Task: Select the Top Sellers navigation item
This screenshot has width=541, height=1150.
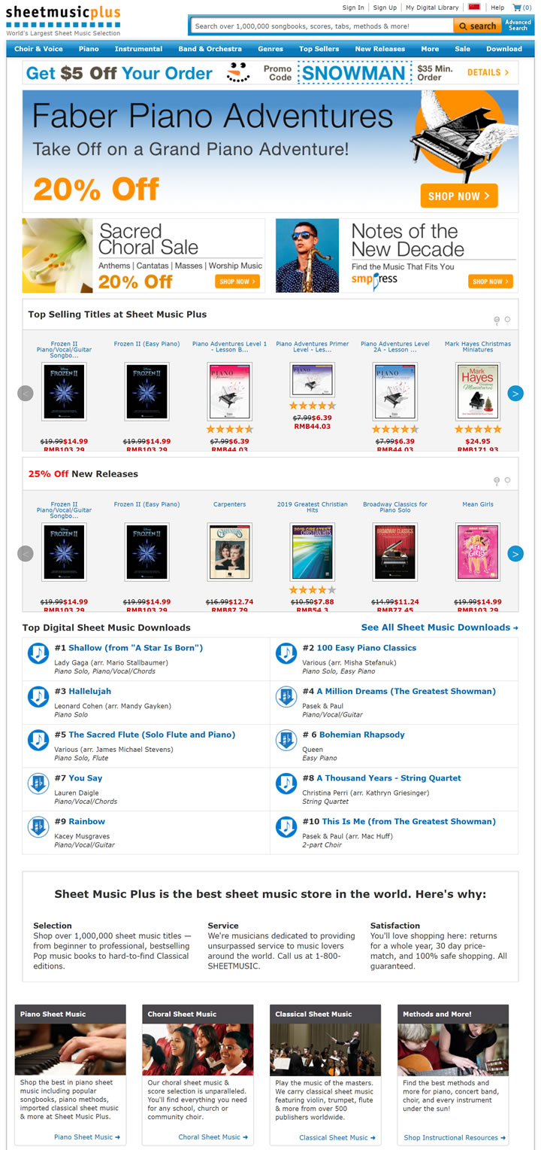Action: click(x=319, y=49)
